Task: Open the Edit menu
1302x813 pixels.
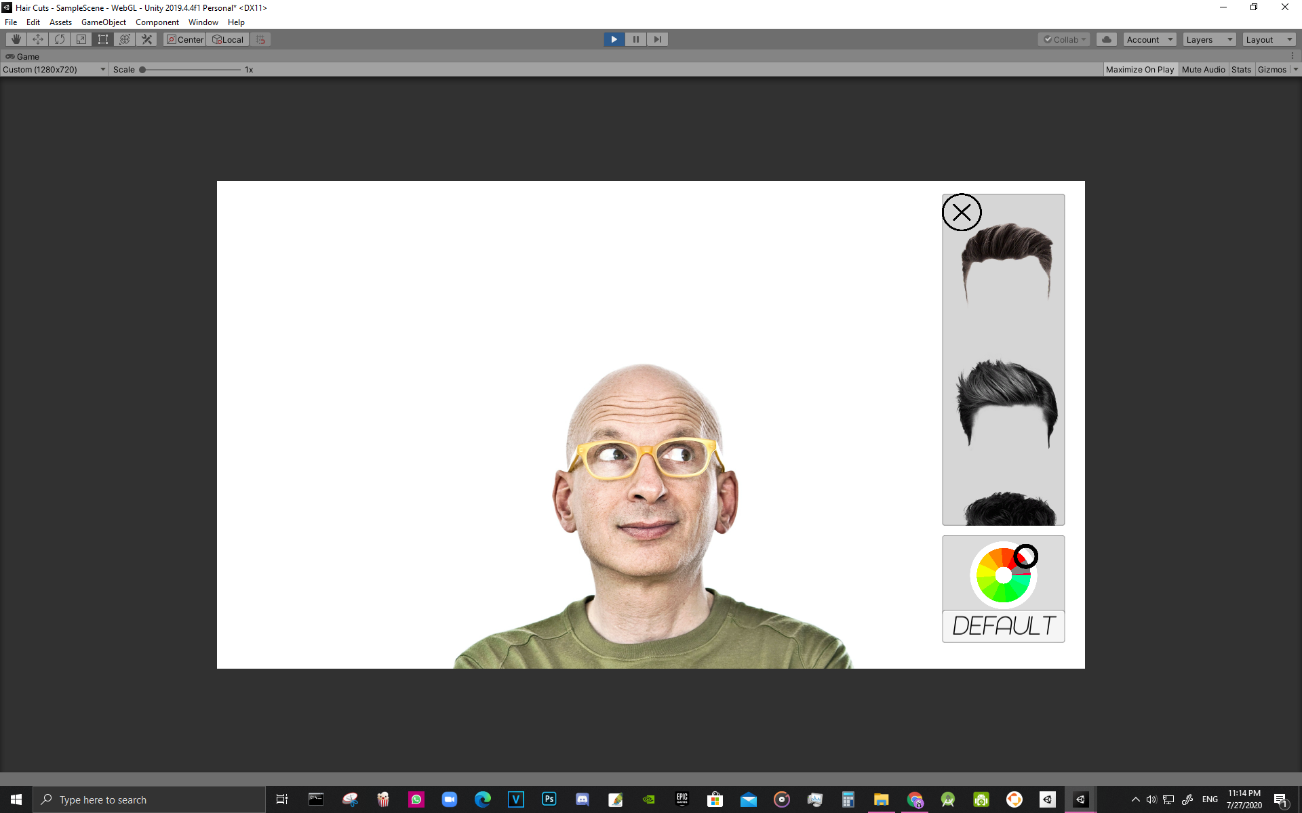Action: pos(33,22)
